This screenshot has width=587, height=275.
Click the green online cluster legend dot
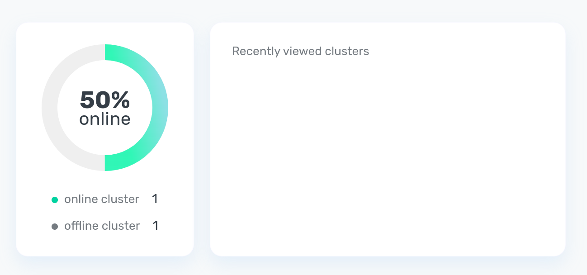click(55, 199)
